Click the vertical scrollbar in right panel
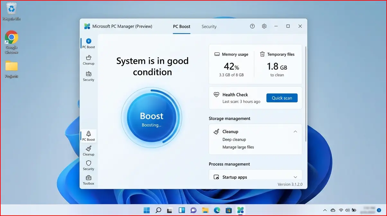 point(306,94)
